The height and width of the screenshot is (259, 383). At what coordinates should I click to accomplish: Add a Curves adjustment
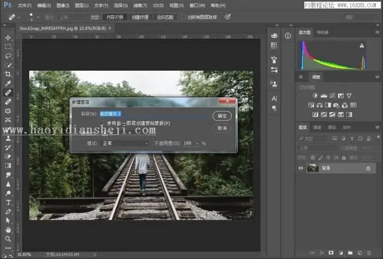tap(332, 96)
